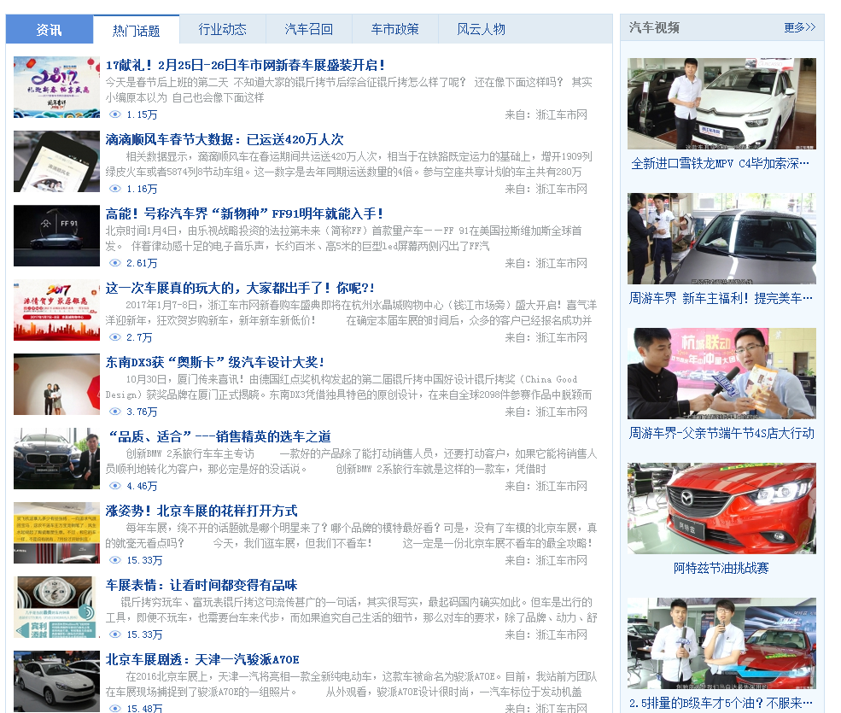Screen dimensions: 841x713
Task: Click the view count 4.46万
Action: pos(142,486)
